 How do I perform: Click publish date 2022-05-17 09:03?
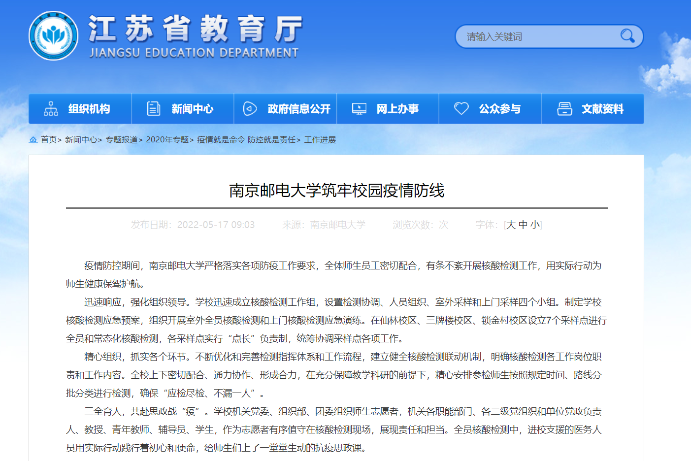click(x=216, y=225)
